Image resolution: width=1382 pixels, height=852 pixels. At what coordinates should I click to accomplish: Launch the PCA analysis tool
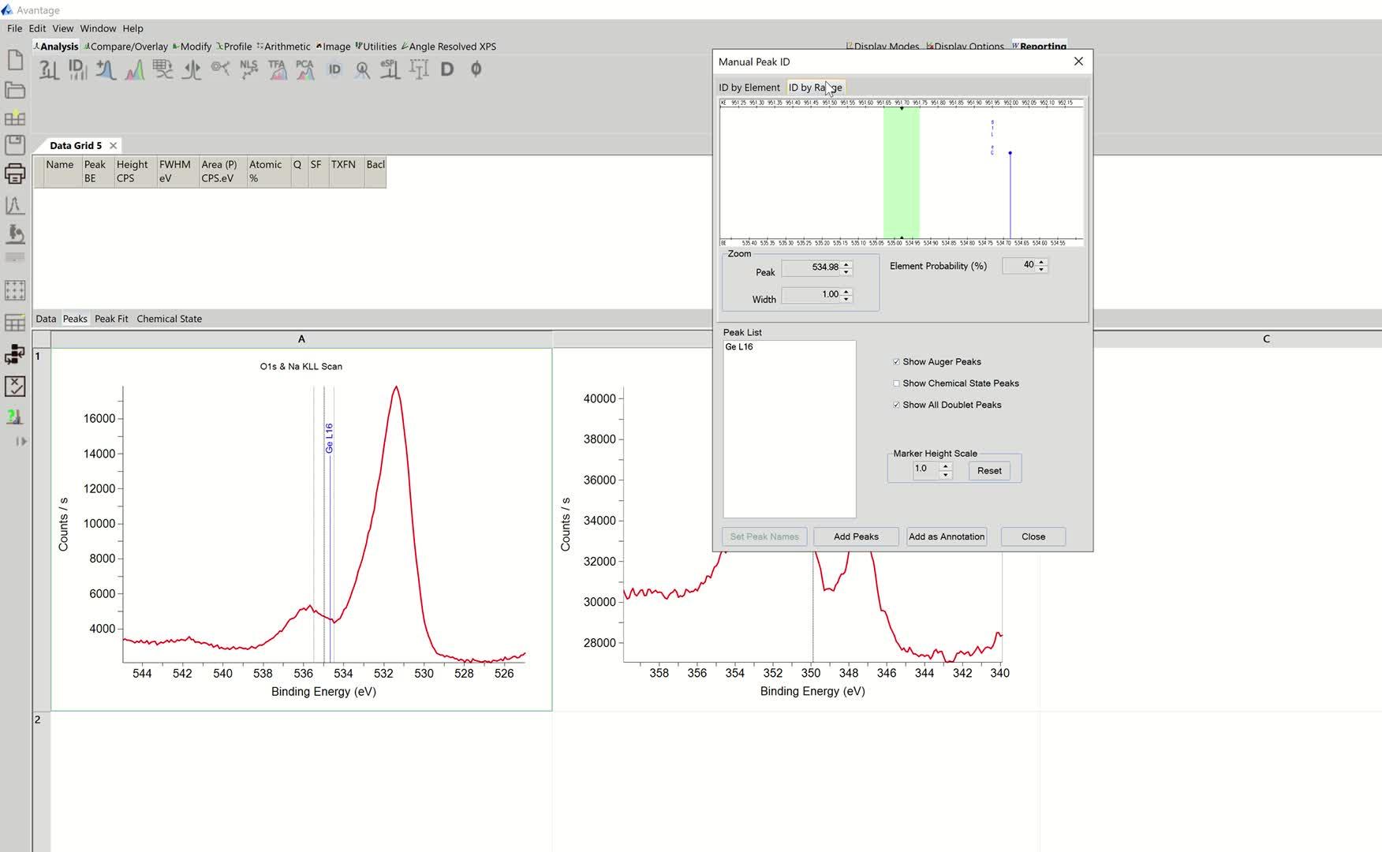[305, 69]
